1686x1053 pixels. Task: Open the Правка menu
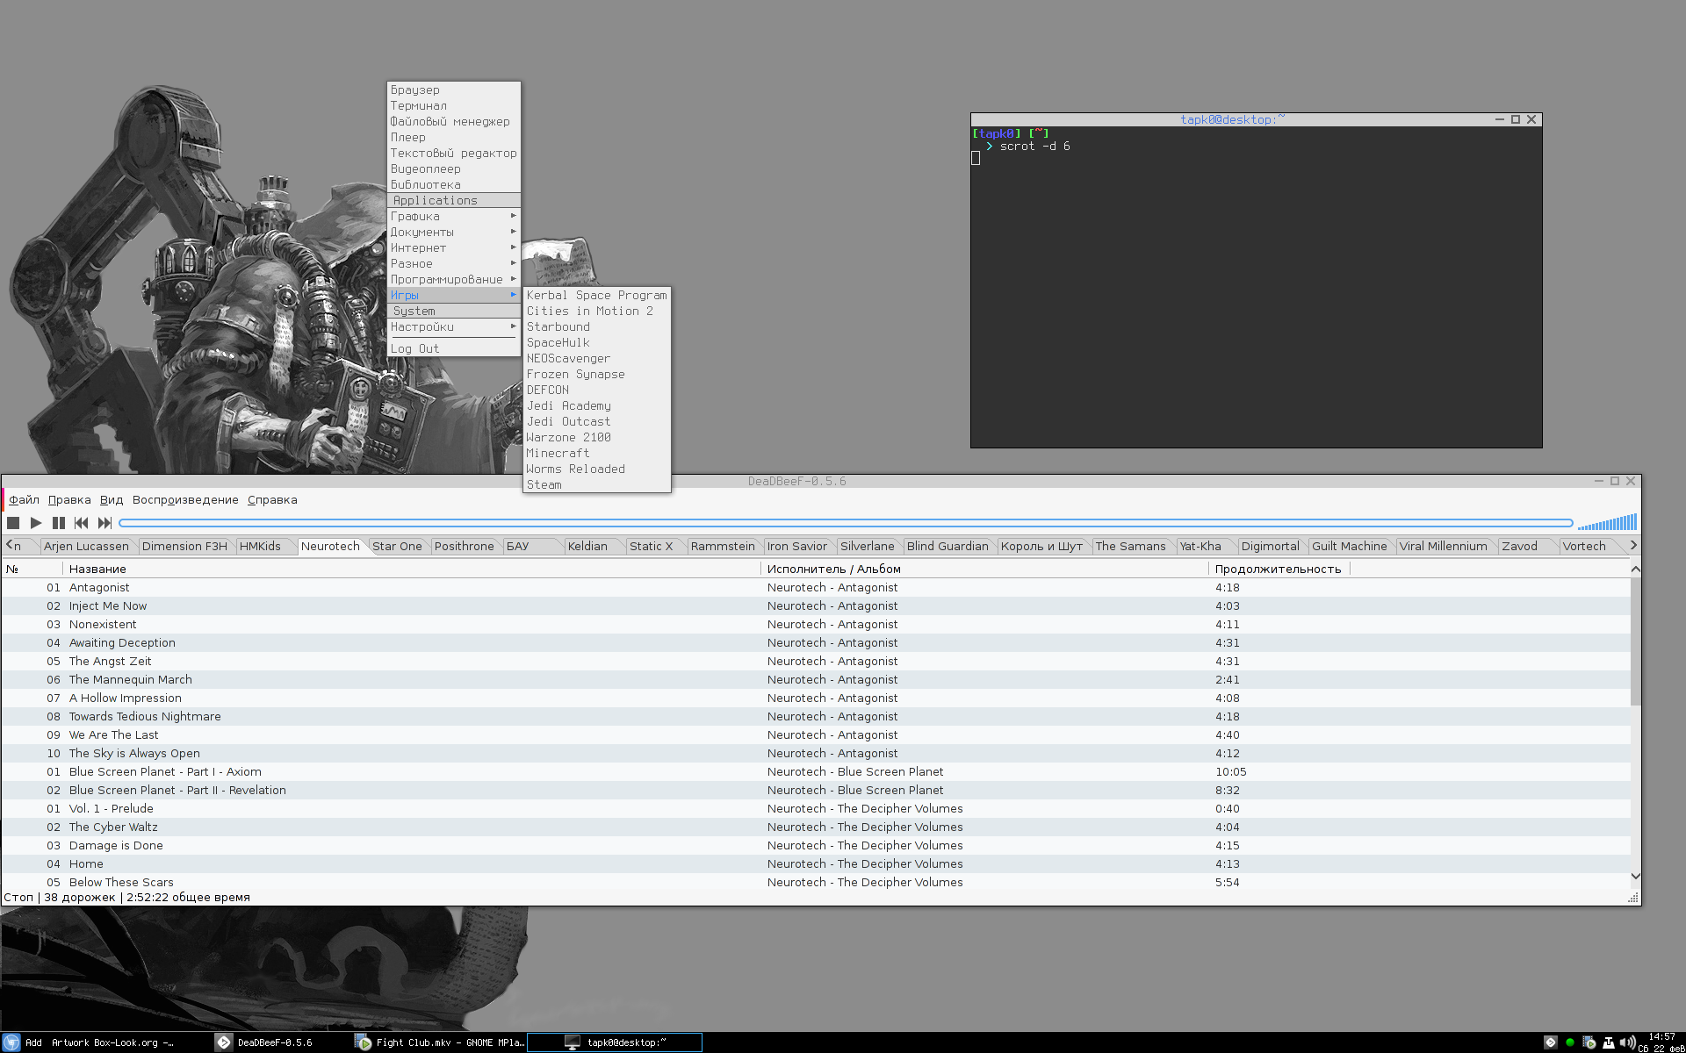pyautogui.click(x=69, y=499)
